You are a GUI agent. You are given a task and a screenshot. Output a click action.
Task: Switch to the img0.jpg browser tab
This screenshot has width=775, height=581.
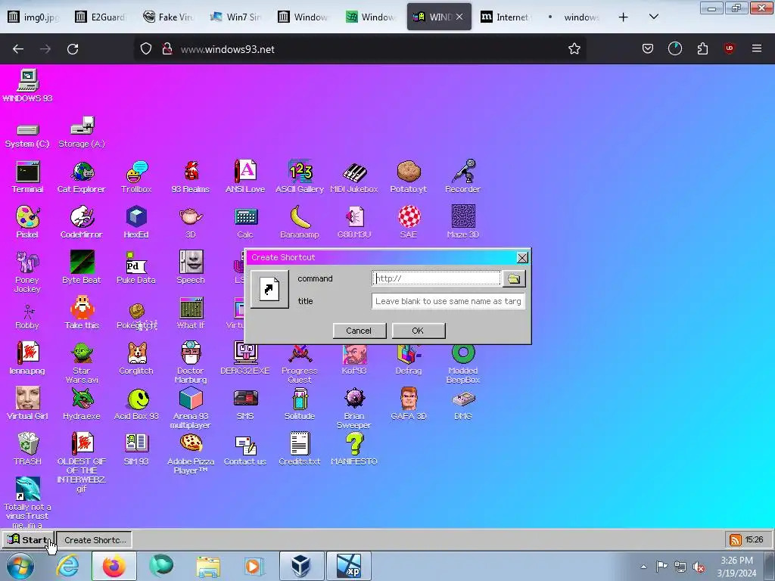(34, 17)
